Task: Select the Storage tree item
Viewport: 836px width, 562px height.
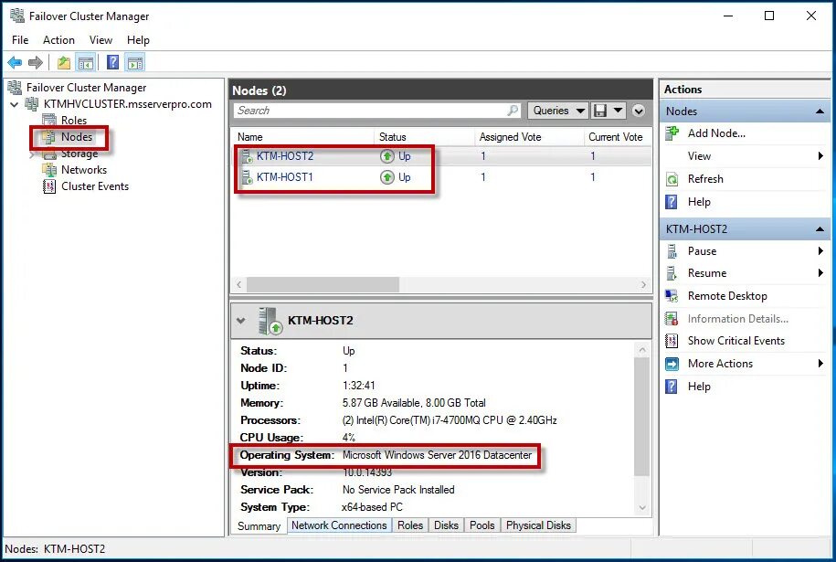Action: (79, 154)
